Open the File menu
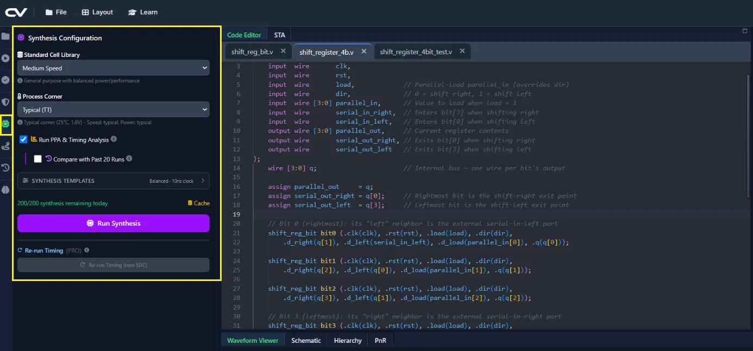 pos(56,12)
